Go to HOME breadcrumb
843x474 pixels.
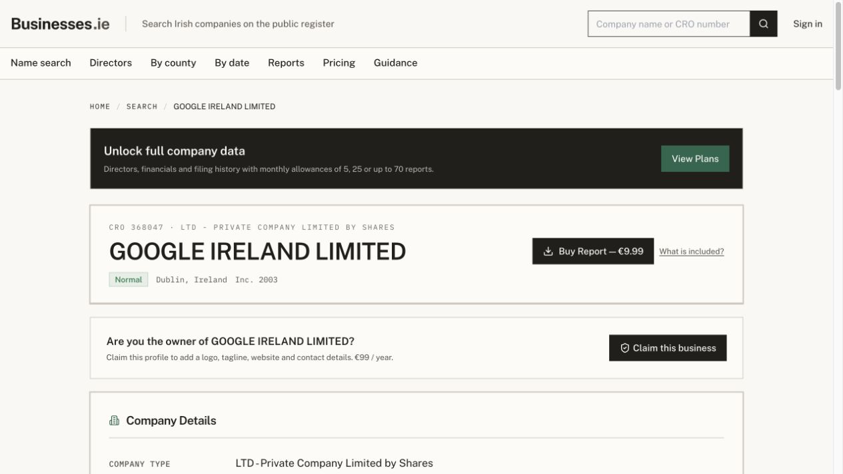pos(100,107)
